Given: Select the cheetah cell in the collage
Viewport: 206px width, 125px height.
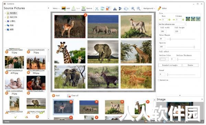Looking at the screenshot, I should pos(136,27).
